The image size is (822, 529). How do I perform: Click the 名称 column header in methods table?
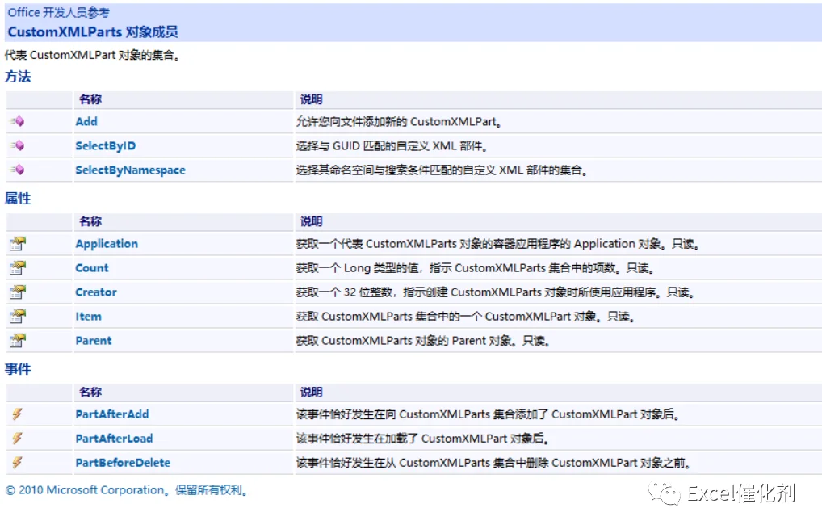[x=90, y=99]
